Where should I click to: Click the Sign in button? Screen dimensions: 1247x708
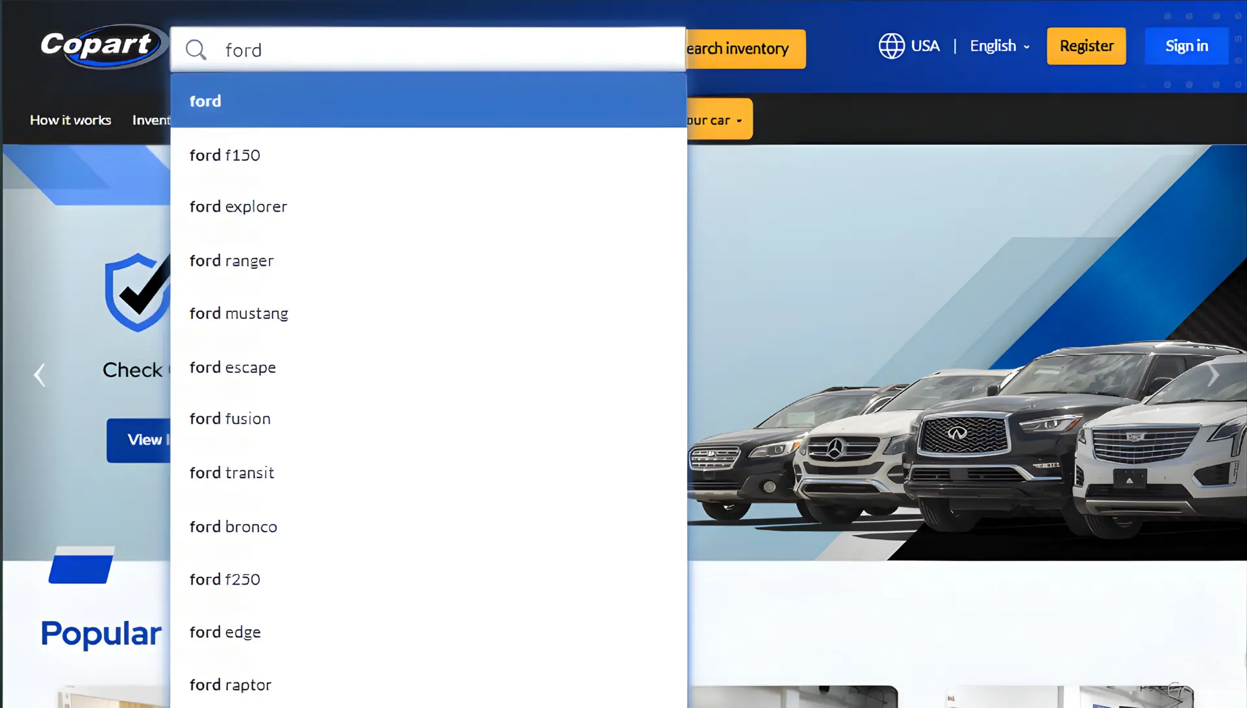pos(1186,46)
